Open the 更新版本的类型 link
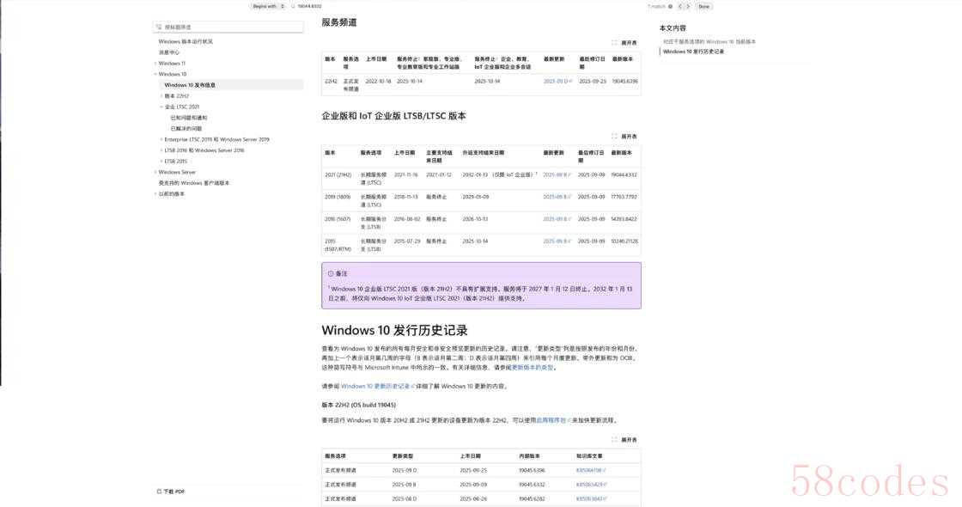The image size is (962, 507). point(533,368)
